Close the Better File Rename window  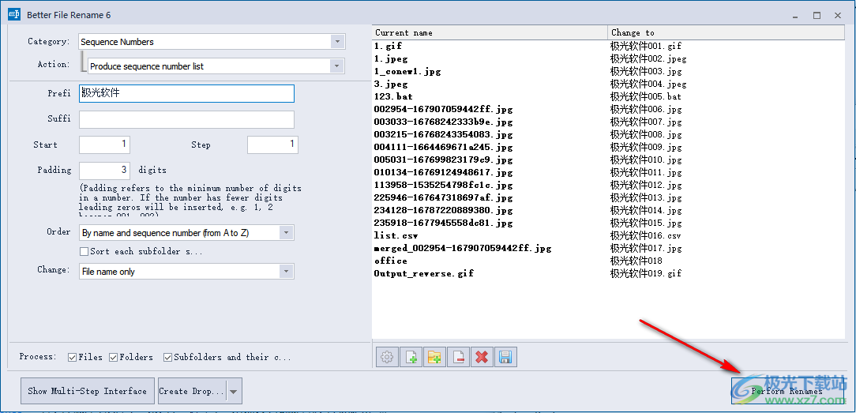click(837, 15)
